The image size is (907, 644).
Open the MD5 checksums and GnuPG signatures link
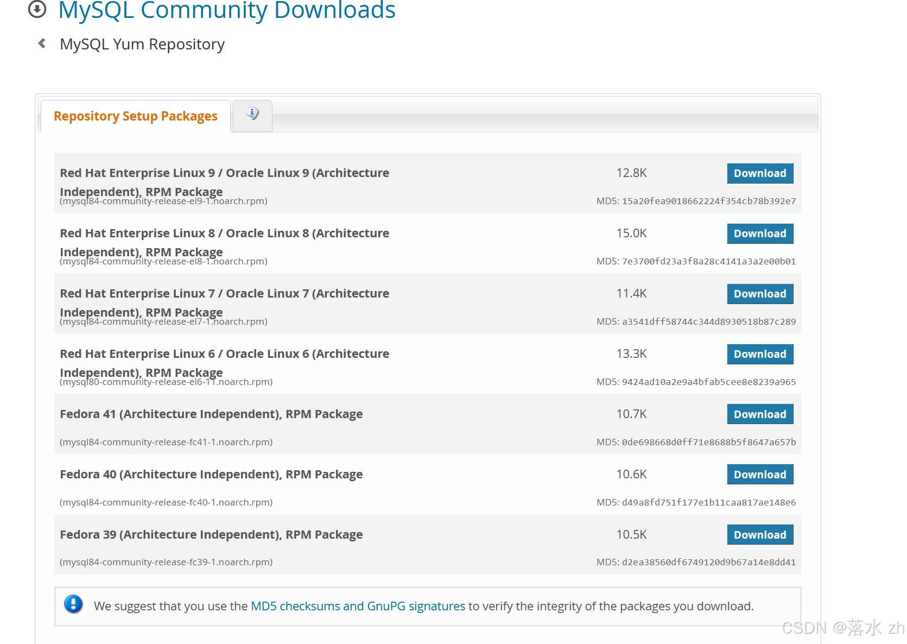[x=358, y=606]
